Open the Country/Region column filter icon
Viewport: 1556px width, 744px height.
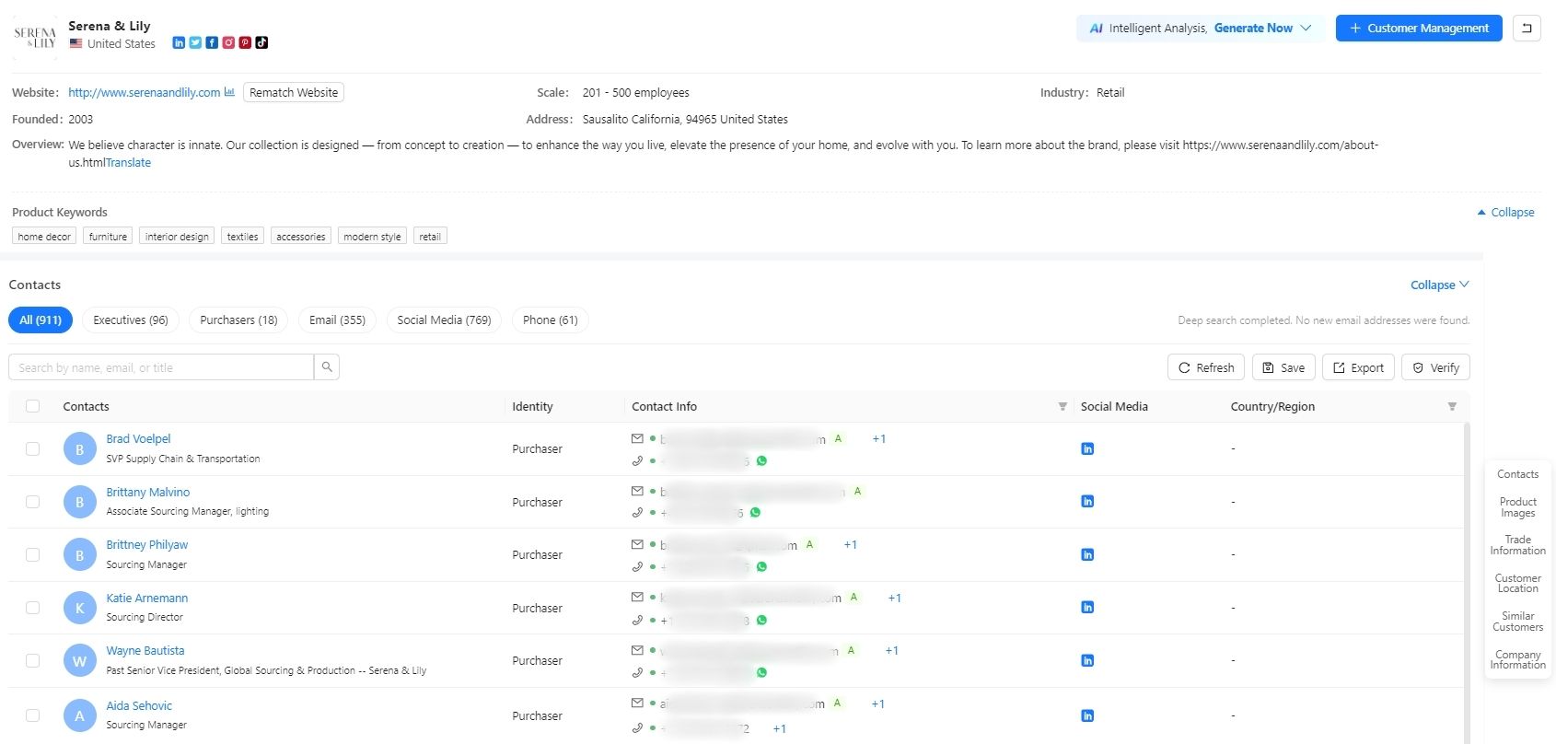point(1452,407)
